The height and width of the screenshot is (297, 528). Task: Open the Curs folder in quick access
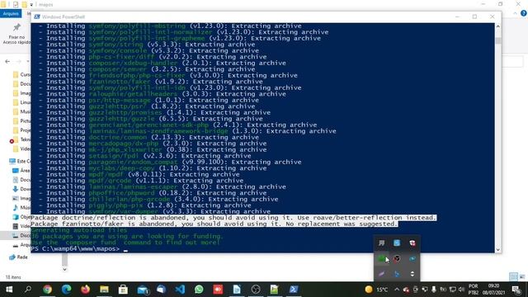[21, 74]
